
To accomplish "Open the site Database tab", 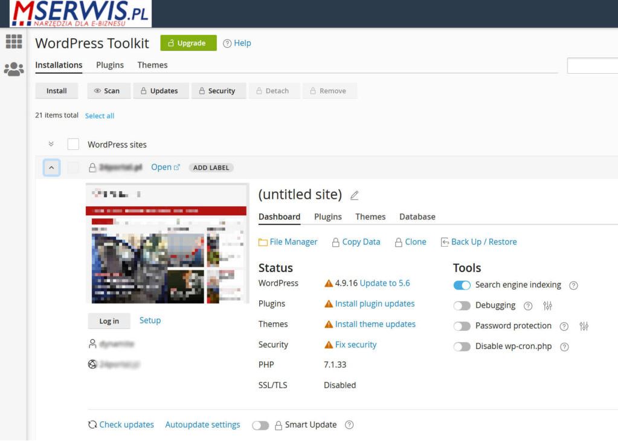I will coord(417,217).
